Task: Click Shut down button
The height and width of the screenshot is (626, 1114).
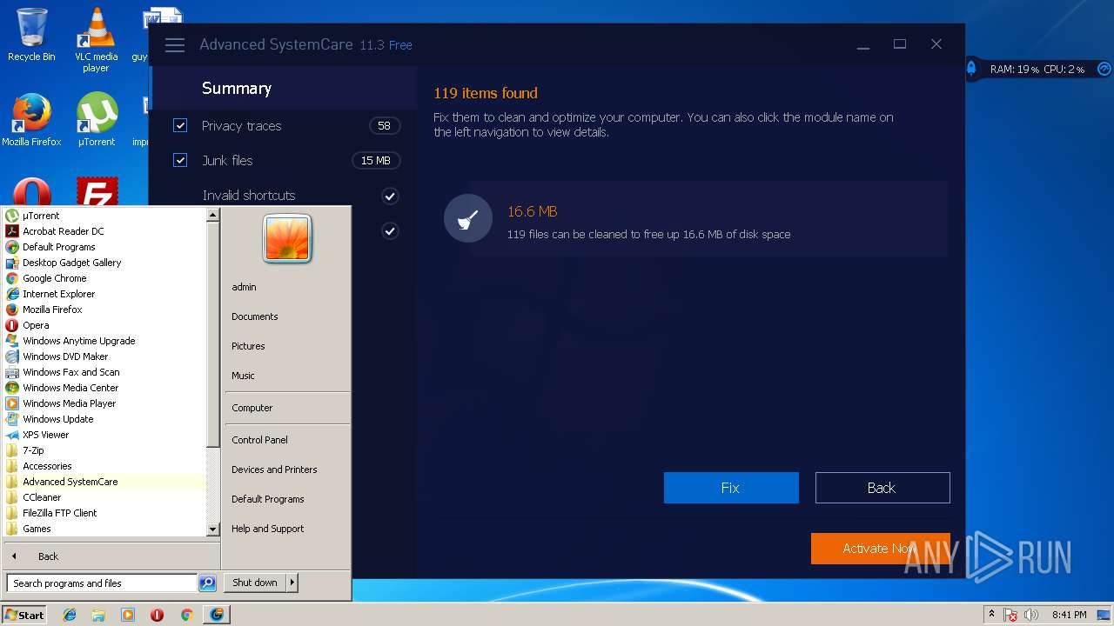Action: (255, 583)
